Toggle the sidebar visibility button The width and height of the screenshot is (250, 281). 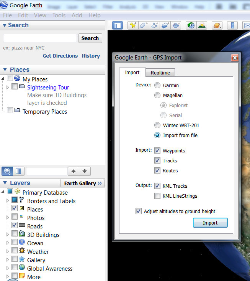pyautogui.click(x=118, y=25)
